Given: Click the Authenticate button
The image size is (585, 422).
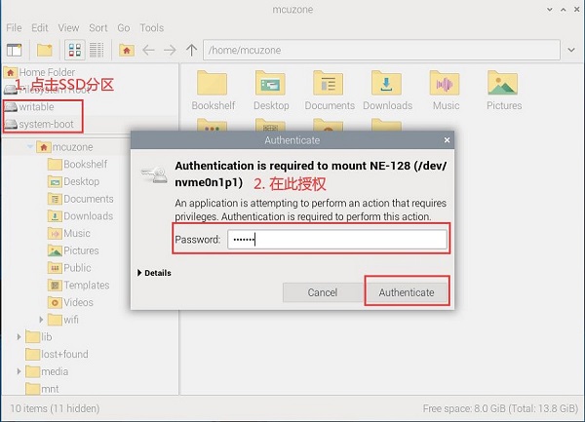Looking at the screenshot, I should tap(407, 292).
